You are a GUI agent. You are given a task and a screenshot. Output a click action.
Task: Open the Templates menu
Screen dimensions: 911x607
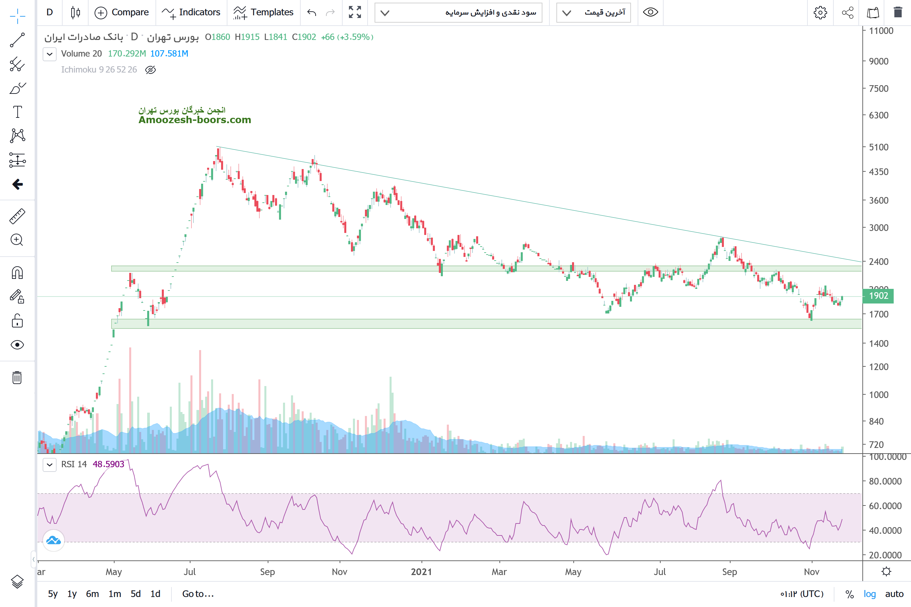point(263,12)
